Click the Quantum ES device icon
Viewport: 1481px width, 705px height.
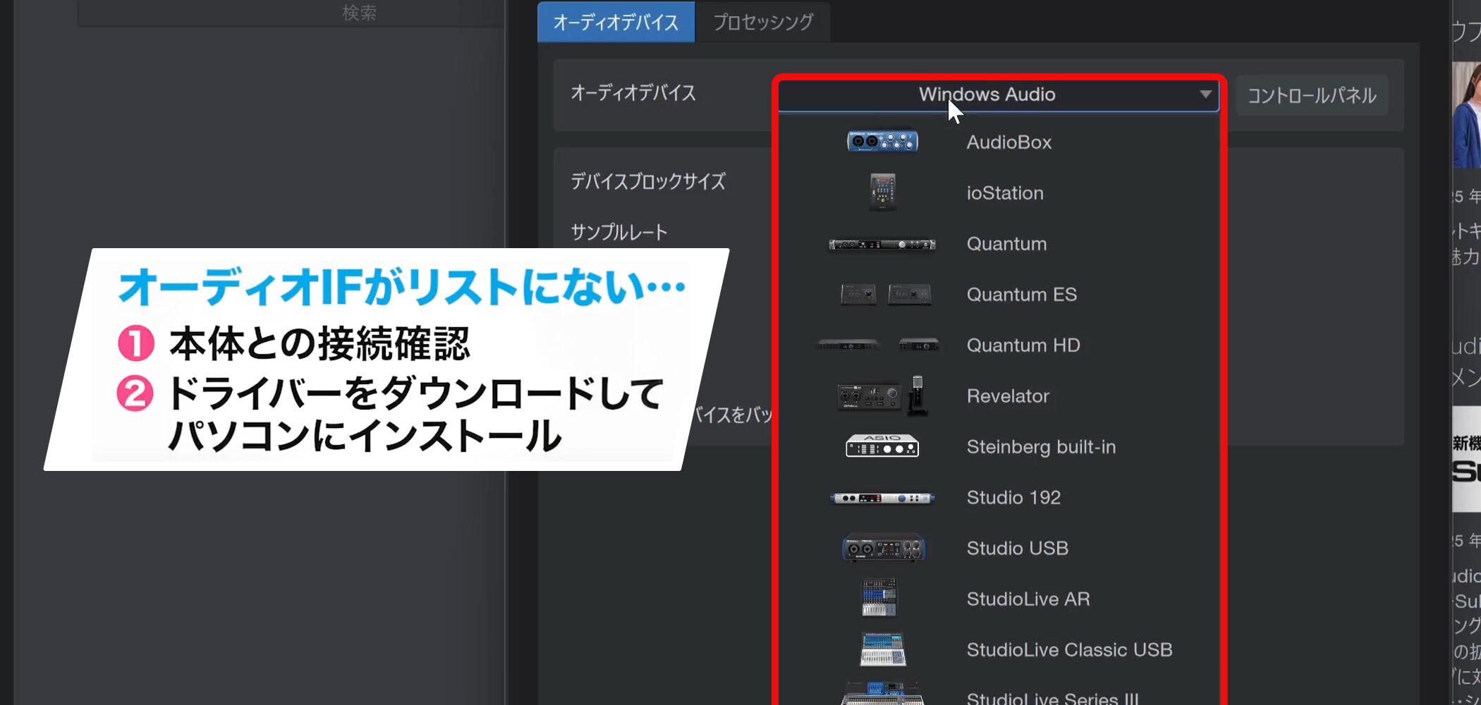click(886, 295)
